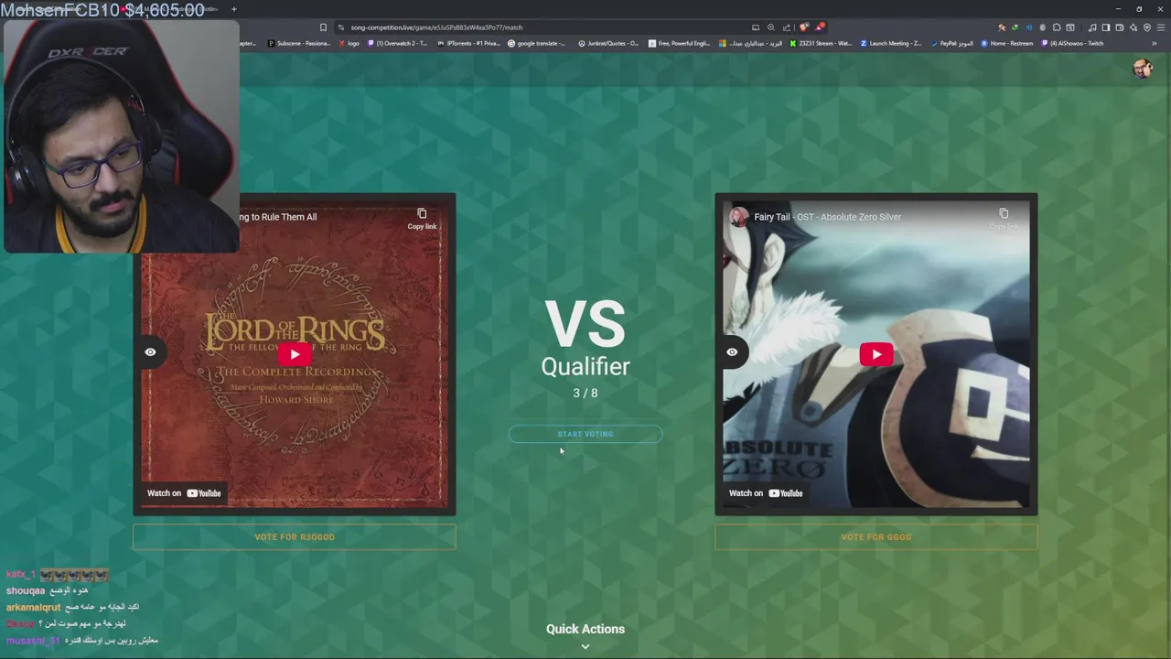The width and height of the screenshot is (1171, 659).
Task: Toggle eye icon beside Lord of the Rings video
Action: point(150,351)
